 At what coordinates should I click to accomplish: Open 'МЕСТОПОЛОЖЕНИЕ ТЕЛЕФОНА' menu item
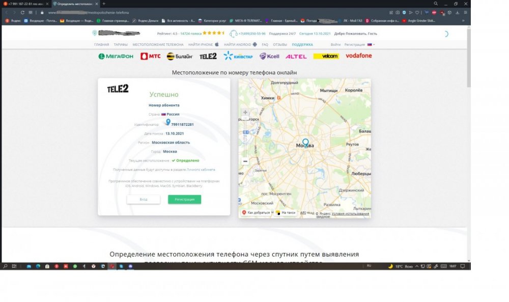pyautogui.click(x=158, y=44)
